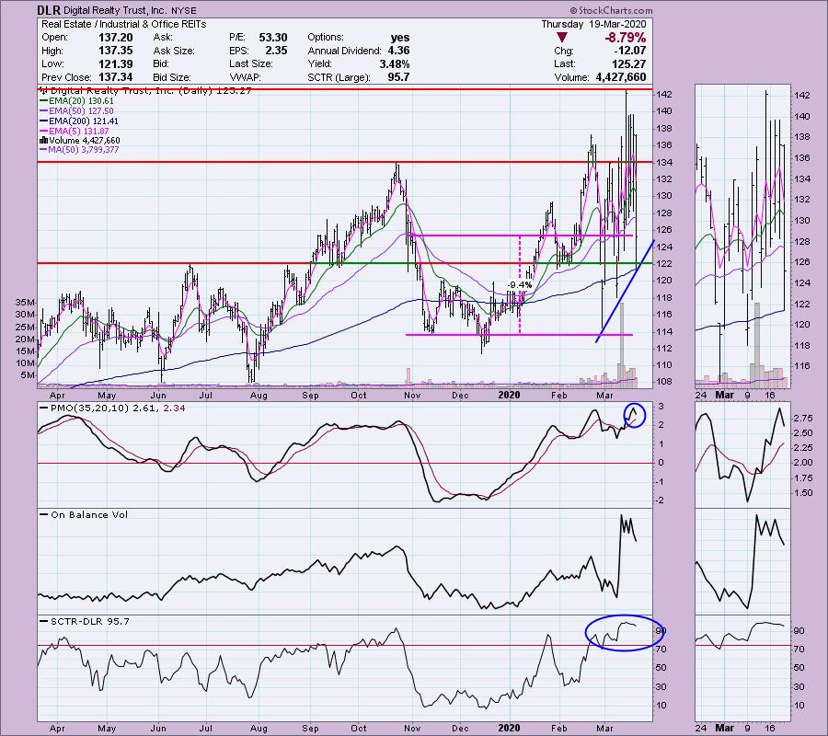
Task: Click the P/E value 53.30
Action: point(273,38)
